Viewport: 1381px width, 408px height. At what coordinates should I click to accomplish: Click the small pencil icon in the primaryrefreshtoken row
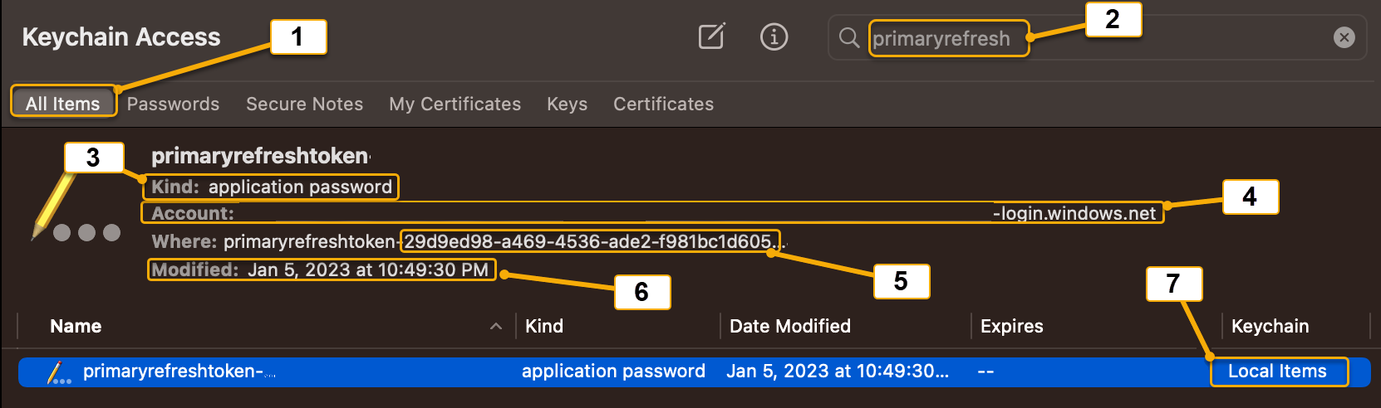coord(58,372)
